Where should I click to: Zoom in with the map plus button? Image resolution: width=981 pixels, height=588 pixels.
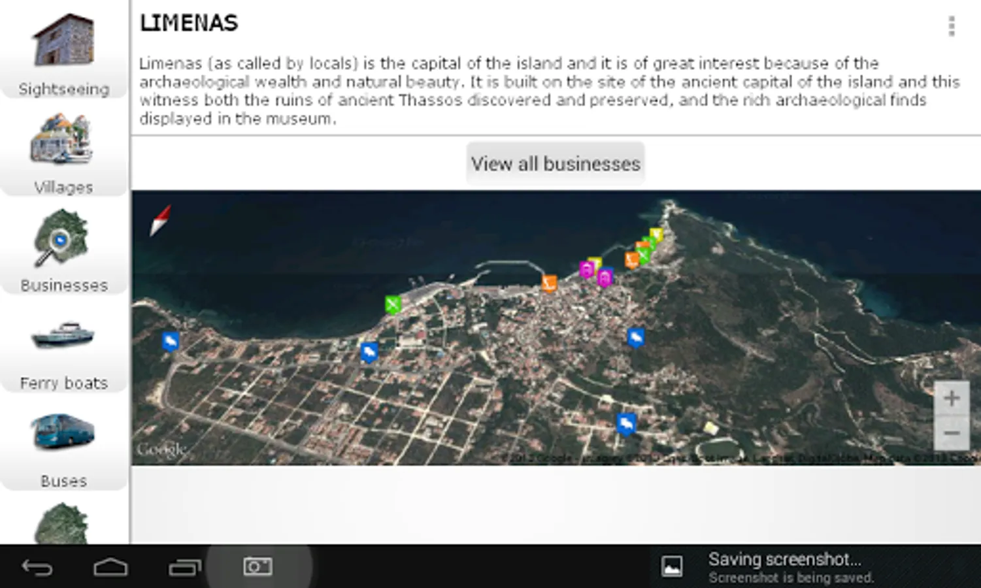pos(952,398)
